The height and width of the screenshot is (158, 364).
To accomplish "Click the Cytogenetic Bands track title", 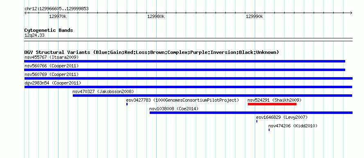I will point(49,30).
